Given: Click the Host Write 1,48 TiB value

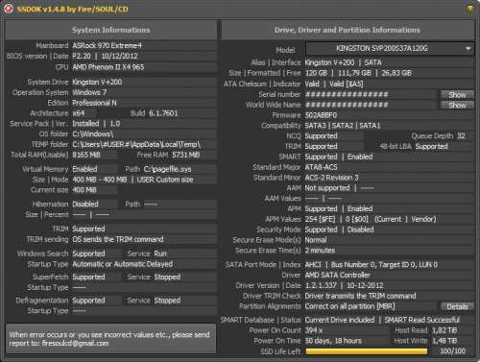Looking at the screenshot, I should [445, 341].
